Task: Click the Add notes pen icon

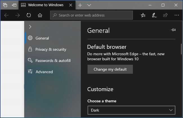Action: tap(154, 15)
